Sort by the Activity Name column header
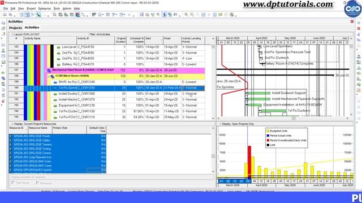The width and height of the screenshot is (362, 203). pos(50,40)
